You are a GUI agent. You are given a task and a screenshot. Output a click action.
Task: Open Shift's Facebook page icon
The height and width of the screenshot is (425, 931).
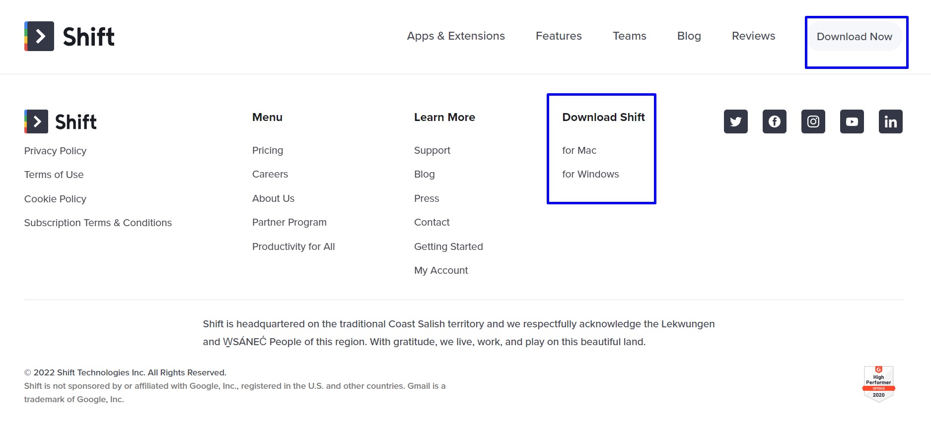coord(774,121)
